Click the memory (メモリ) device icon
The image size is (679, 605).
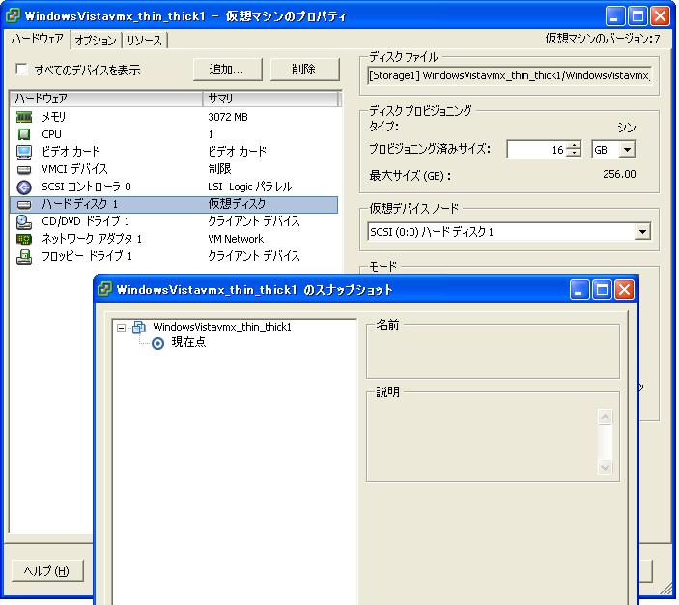click(24, 117)
